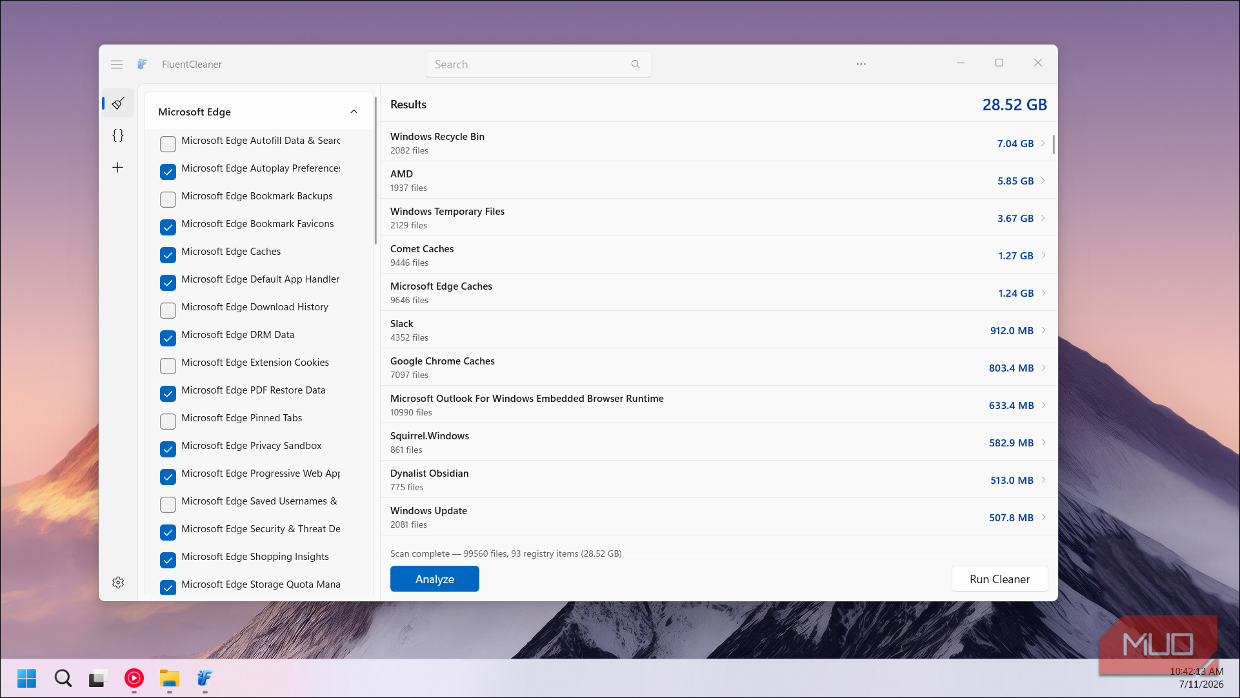This screenshot has height=698, width=1240.
Task: Click the plus add icon in sidebar
Action: pos(118,168)
